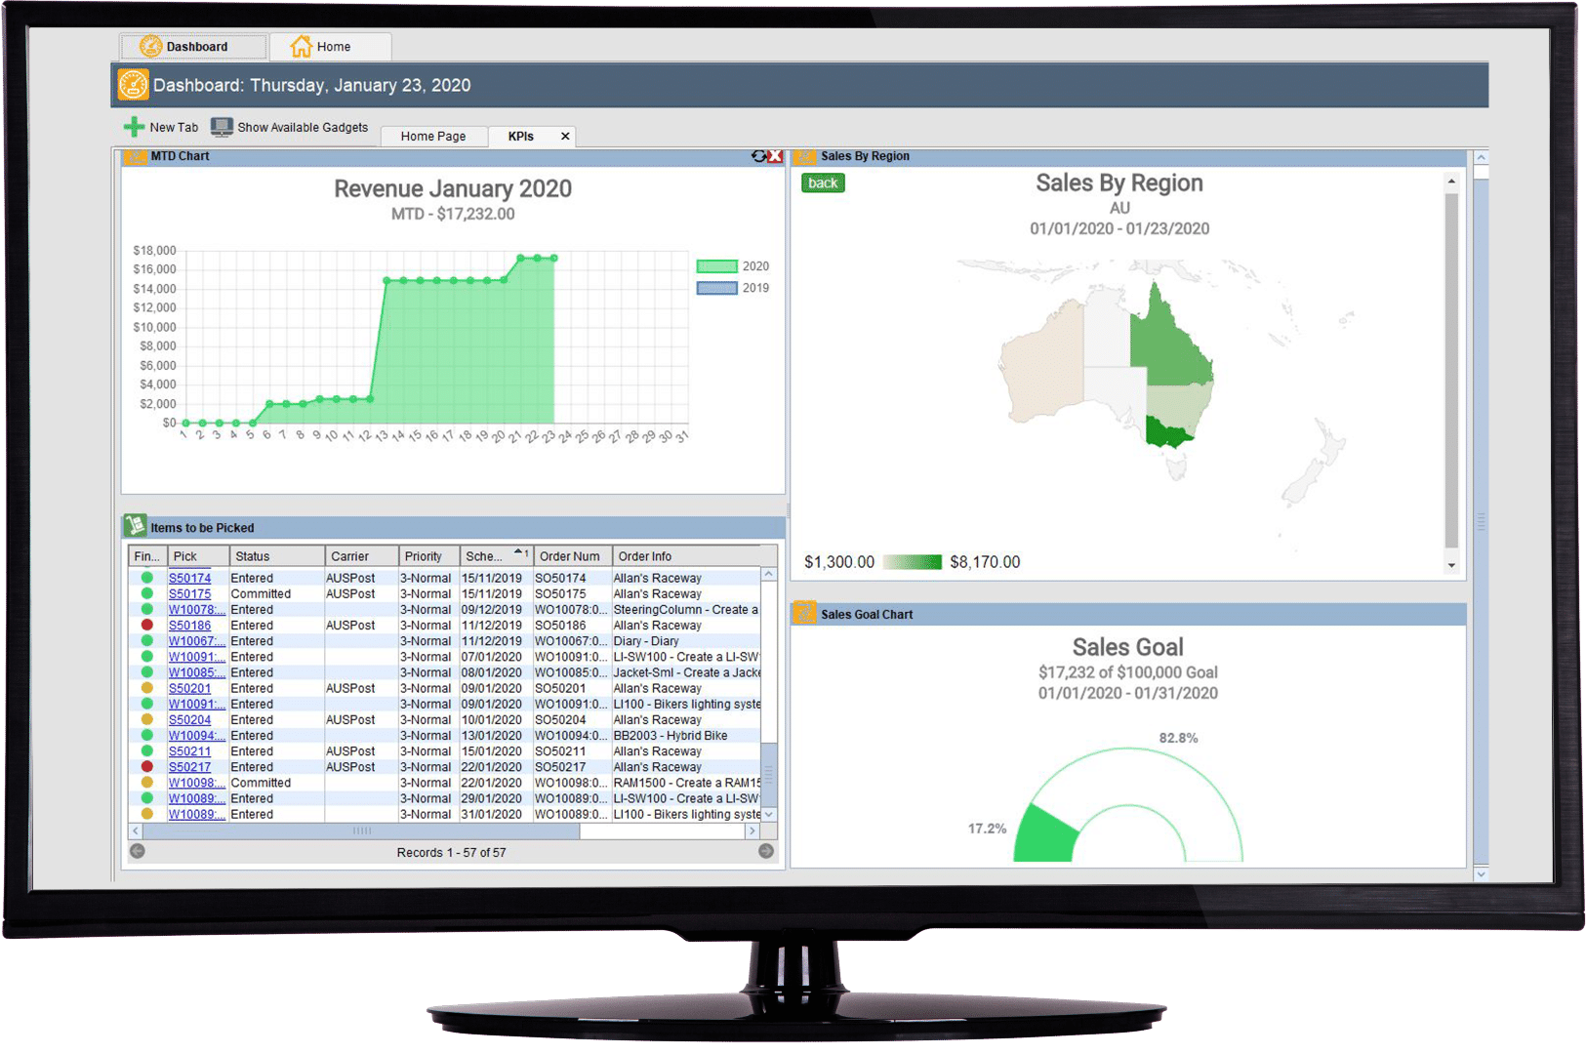
Task: Sort by the Order Num column header
Action: (573, 556)
